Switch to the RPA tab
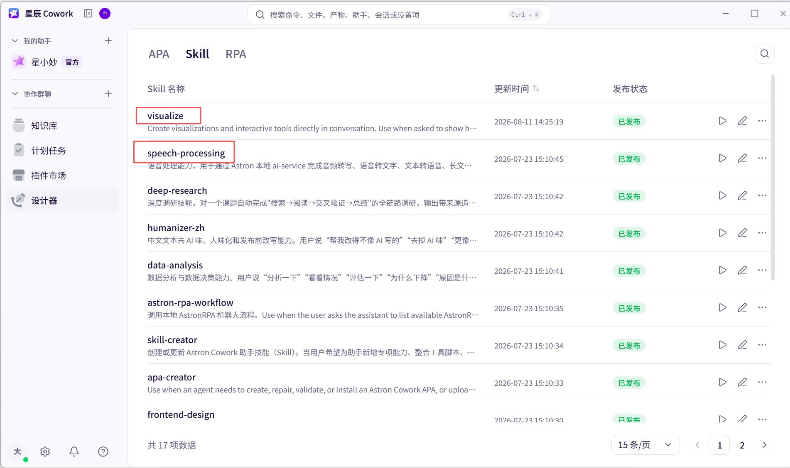 pyautogui.click(x=236, y=54)
